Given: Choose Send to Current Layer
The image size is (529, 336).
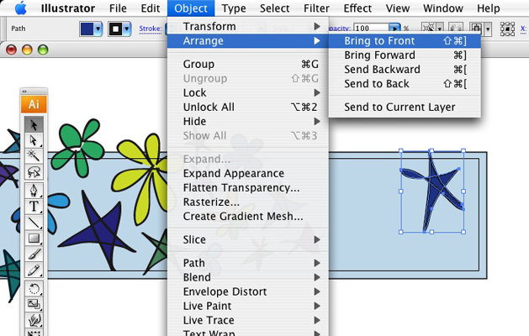Looking at the screenshot, I should pos(405,108).
